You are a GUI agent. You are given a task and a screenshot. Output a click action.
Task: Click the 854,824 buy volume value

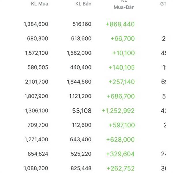(x=38, y=154)
